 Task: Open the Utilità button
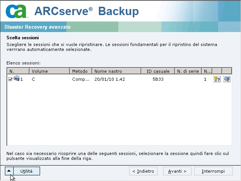tap(26, 171)
